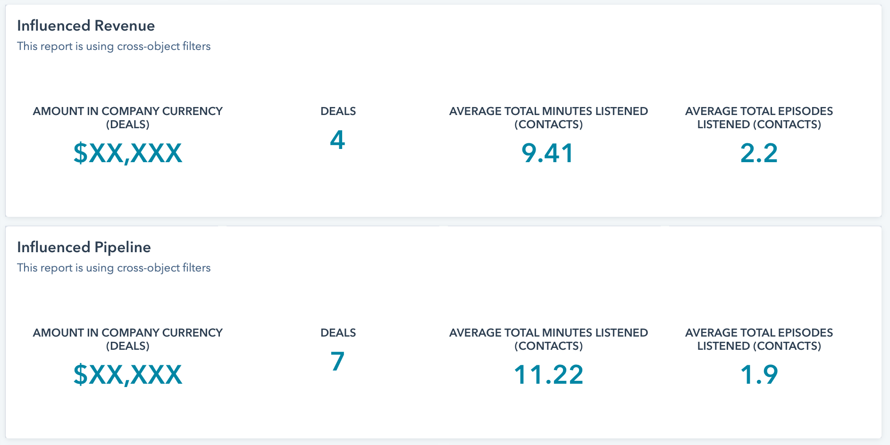
Task: Click the DEALS label in Influenced Revenue
Action: pos(338,111)
